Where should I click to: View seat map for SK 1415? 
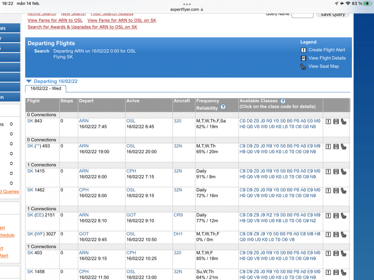[344, 172]
